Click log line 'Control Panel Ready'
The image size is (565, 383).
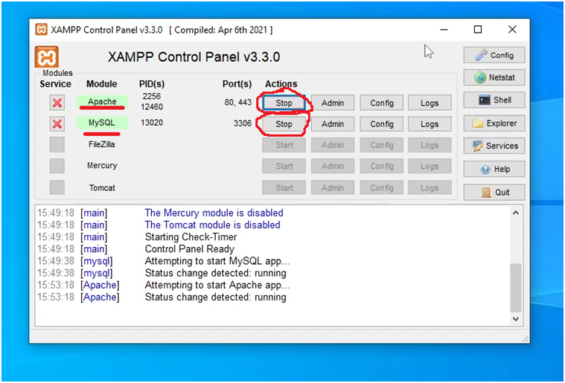[x=190, y=248]
